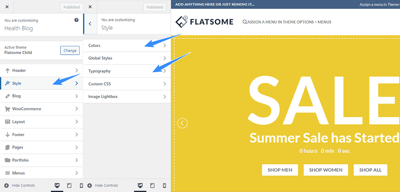Click the help question mark icon
The width and height of the screenshot is (400, 192).
click(77, 20)
